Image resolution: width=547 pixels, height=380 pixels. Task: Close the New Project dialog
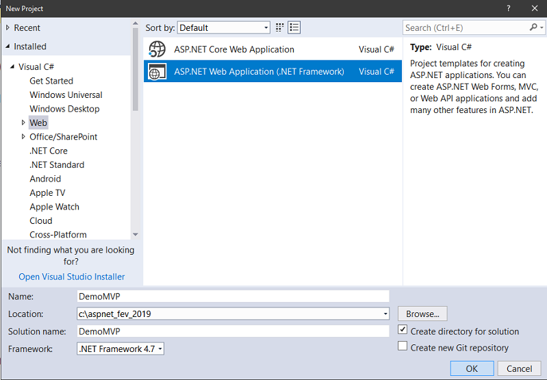click(535, 8)
